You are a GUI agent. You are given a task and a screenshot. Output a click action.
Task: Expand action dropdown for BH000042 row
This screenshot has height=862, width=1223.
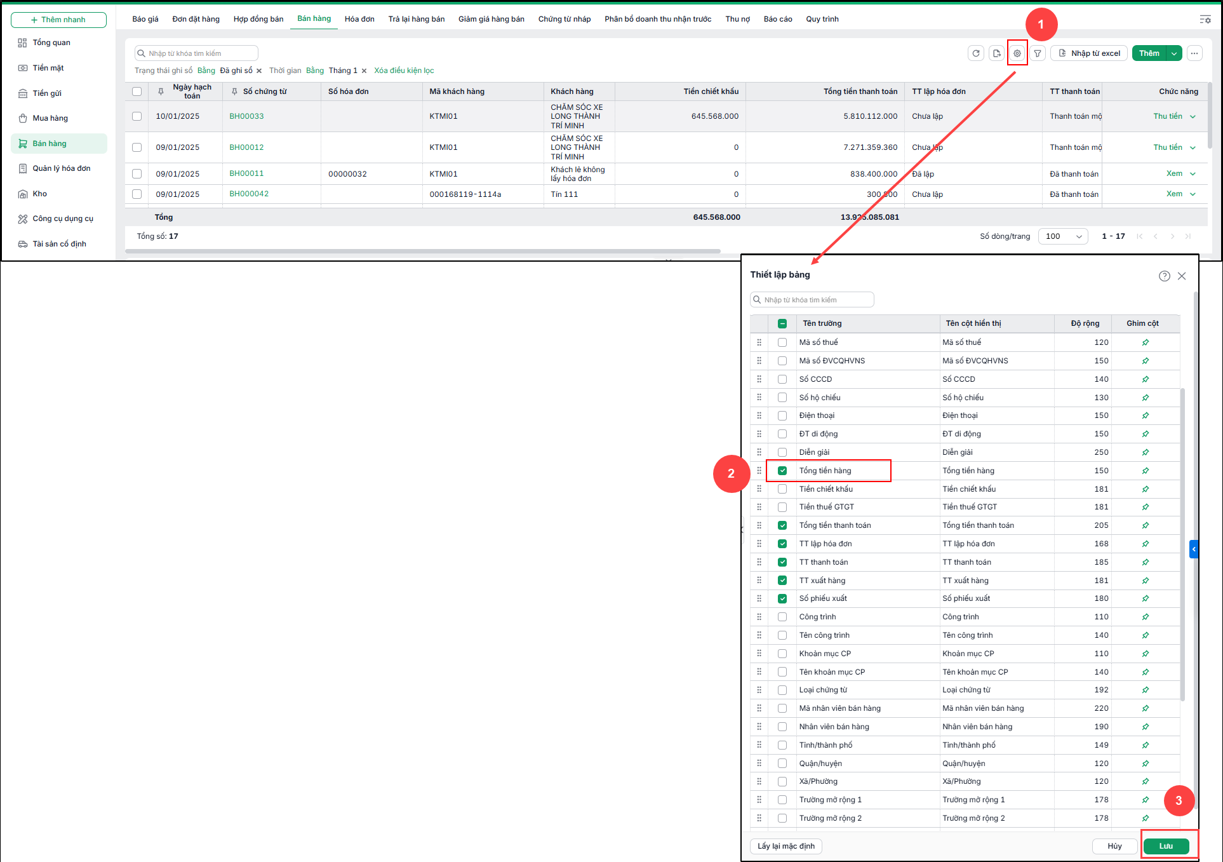(x=1193, y=194)
